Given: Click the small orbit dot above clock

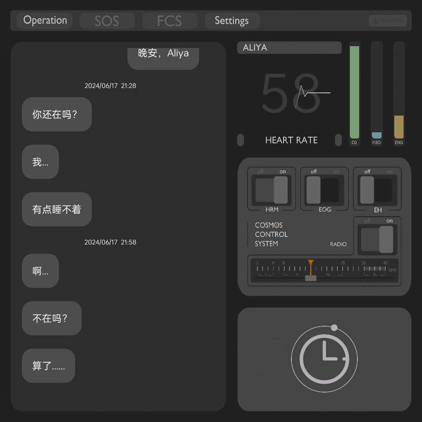Looking at the screenshot, I should pyautogui.click(x=334, y=327).
